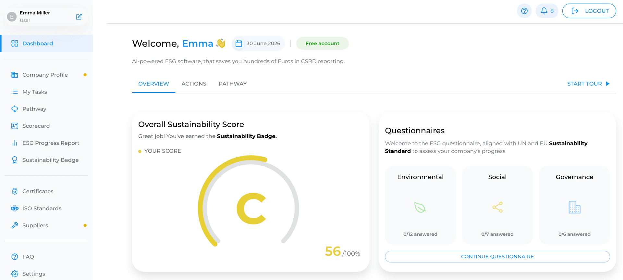Click the Questionnaires heading

click(x=415, y=131)
